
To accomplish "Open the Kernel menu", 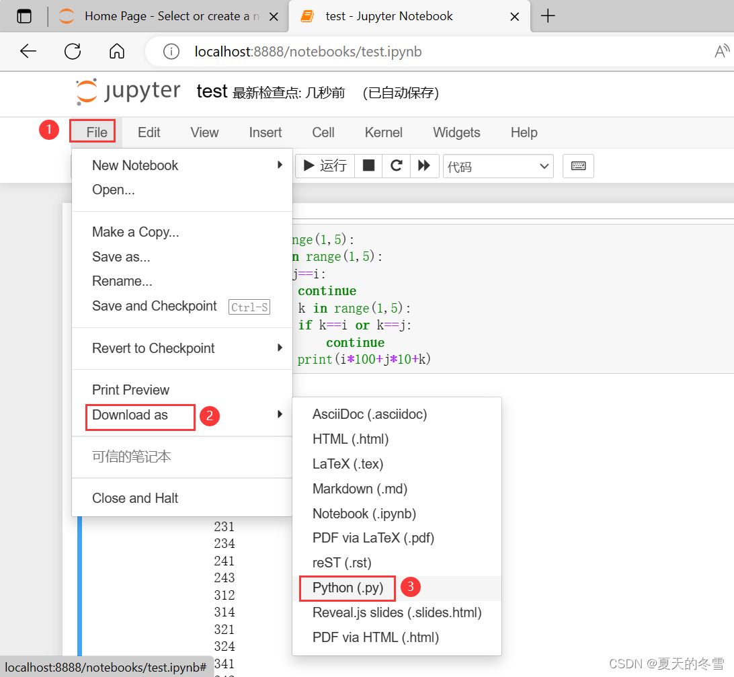I will click(383, 132).
